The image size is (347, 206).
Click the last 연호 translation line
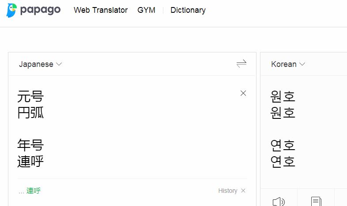point(283,162)
